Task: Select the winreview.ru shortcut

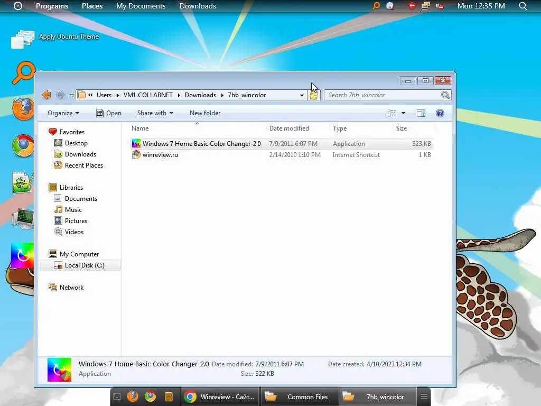Action: (x=281, y=155)
